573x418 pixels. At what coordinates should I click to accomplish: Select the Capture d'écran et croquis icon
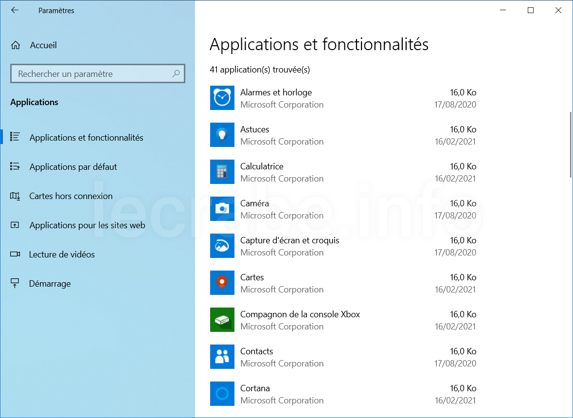point(222,246)
